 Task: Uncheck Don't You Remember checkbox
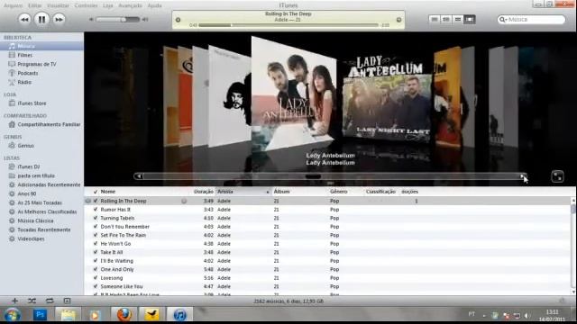pos(96,227)
